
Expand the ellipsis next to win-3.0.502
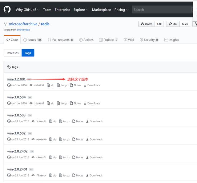tap(30, 133)
